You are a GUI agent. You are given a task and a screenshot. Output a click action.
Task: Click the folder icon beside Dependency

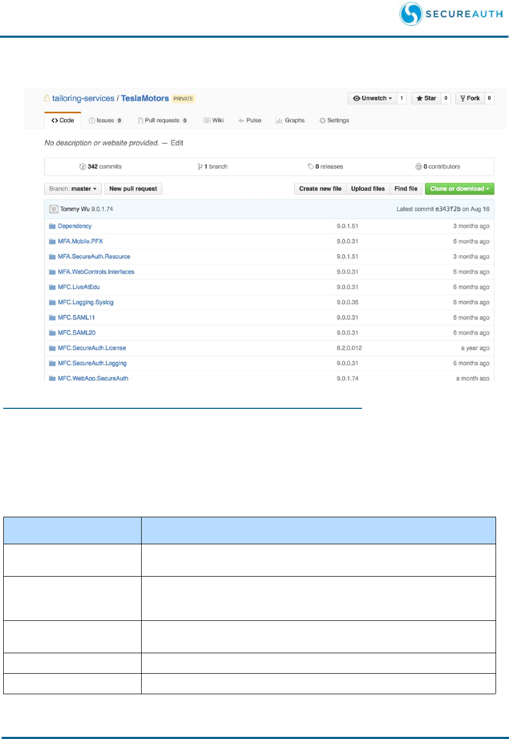(52, 226)
